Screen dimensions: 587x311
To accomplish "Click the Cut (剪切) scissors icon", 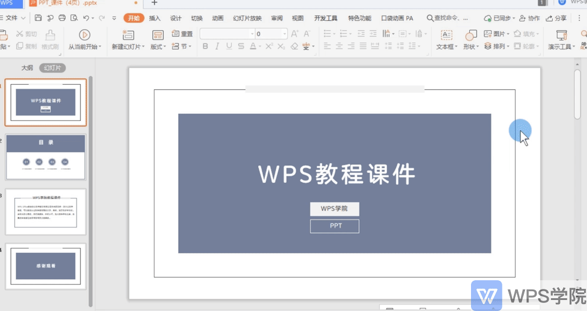I will (20, 34).
